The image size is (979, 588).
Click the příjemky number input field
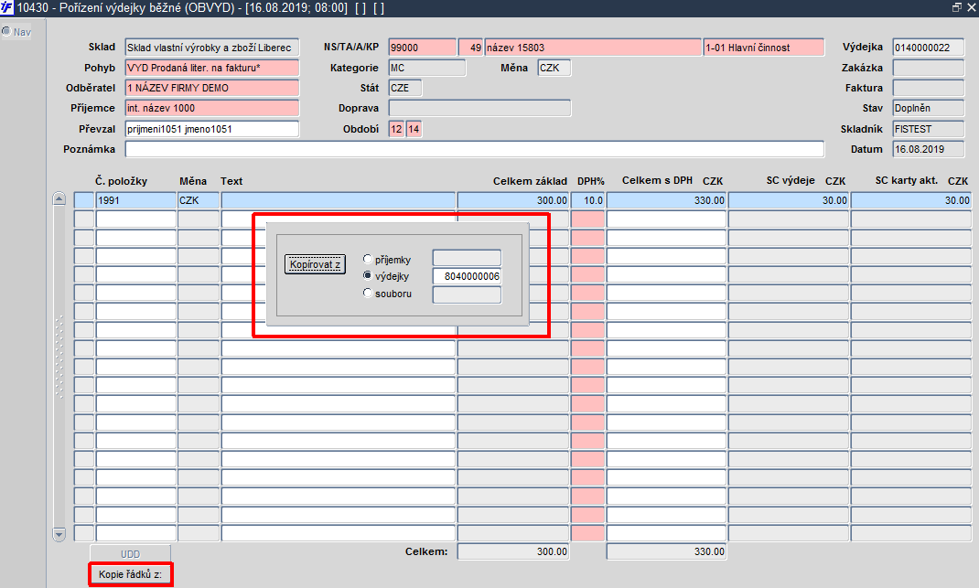[x=467, y=258]
